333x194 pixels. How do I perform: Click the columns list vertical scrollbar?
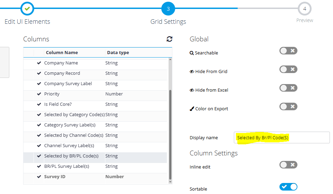[170, 134]
